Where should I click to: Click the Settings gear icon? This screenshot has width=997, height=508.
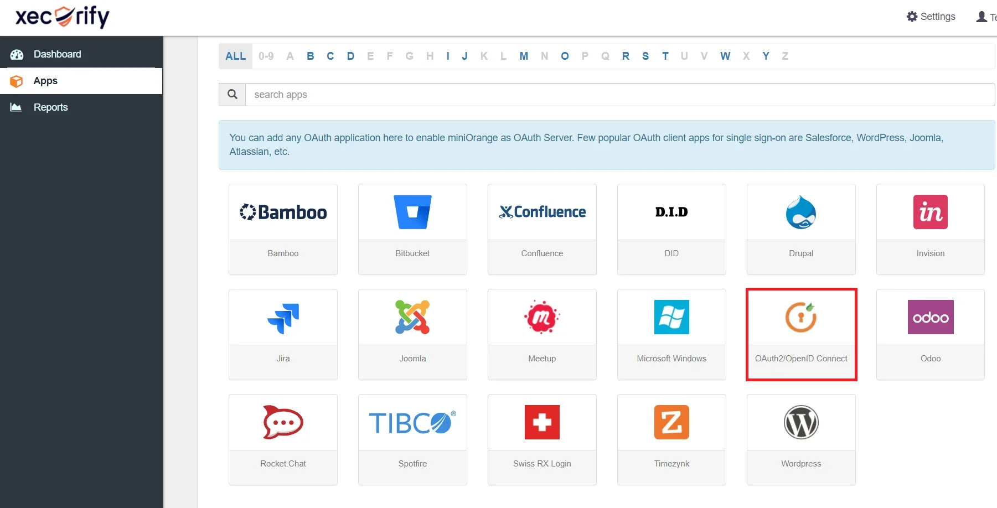(912, 16)
